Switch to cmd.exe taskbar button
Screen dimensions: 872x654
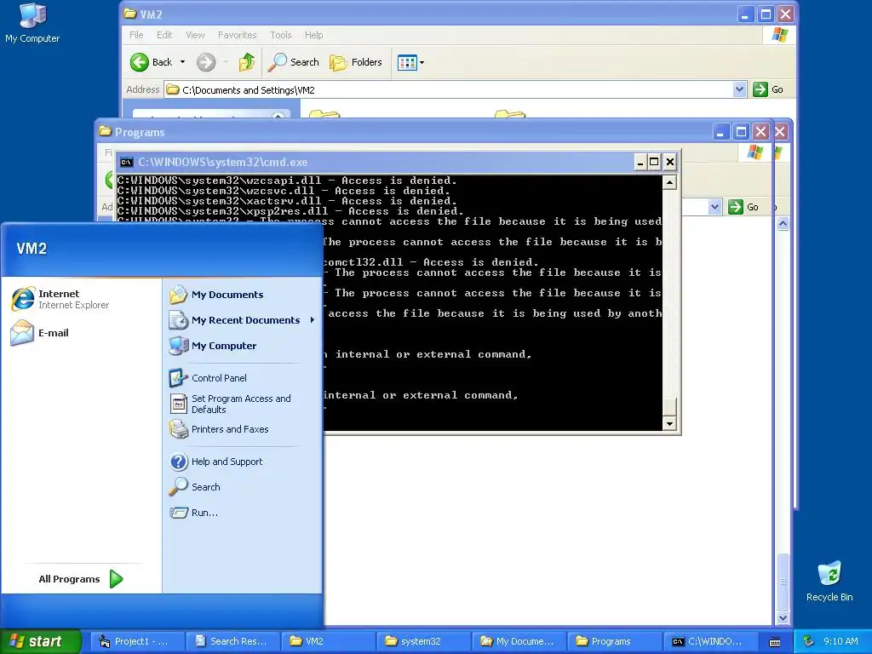point(711,641)
